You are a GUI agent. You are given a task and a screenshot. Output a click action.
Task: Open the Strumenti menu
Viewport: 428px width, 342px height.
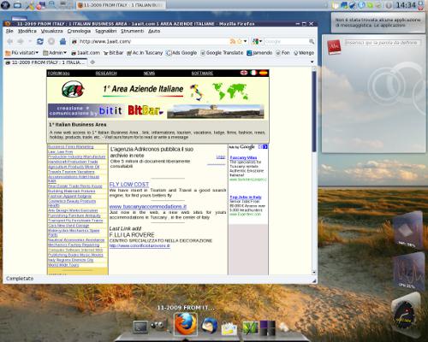click(x=132, y=31)
